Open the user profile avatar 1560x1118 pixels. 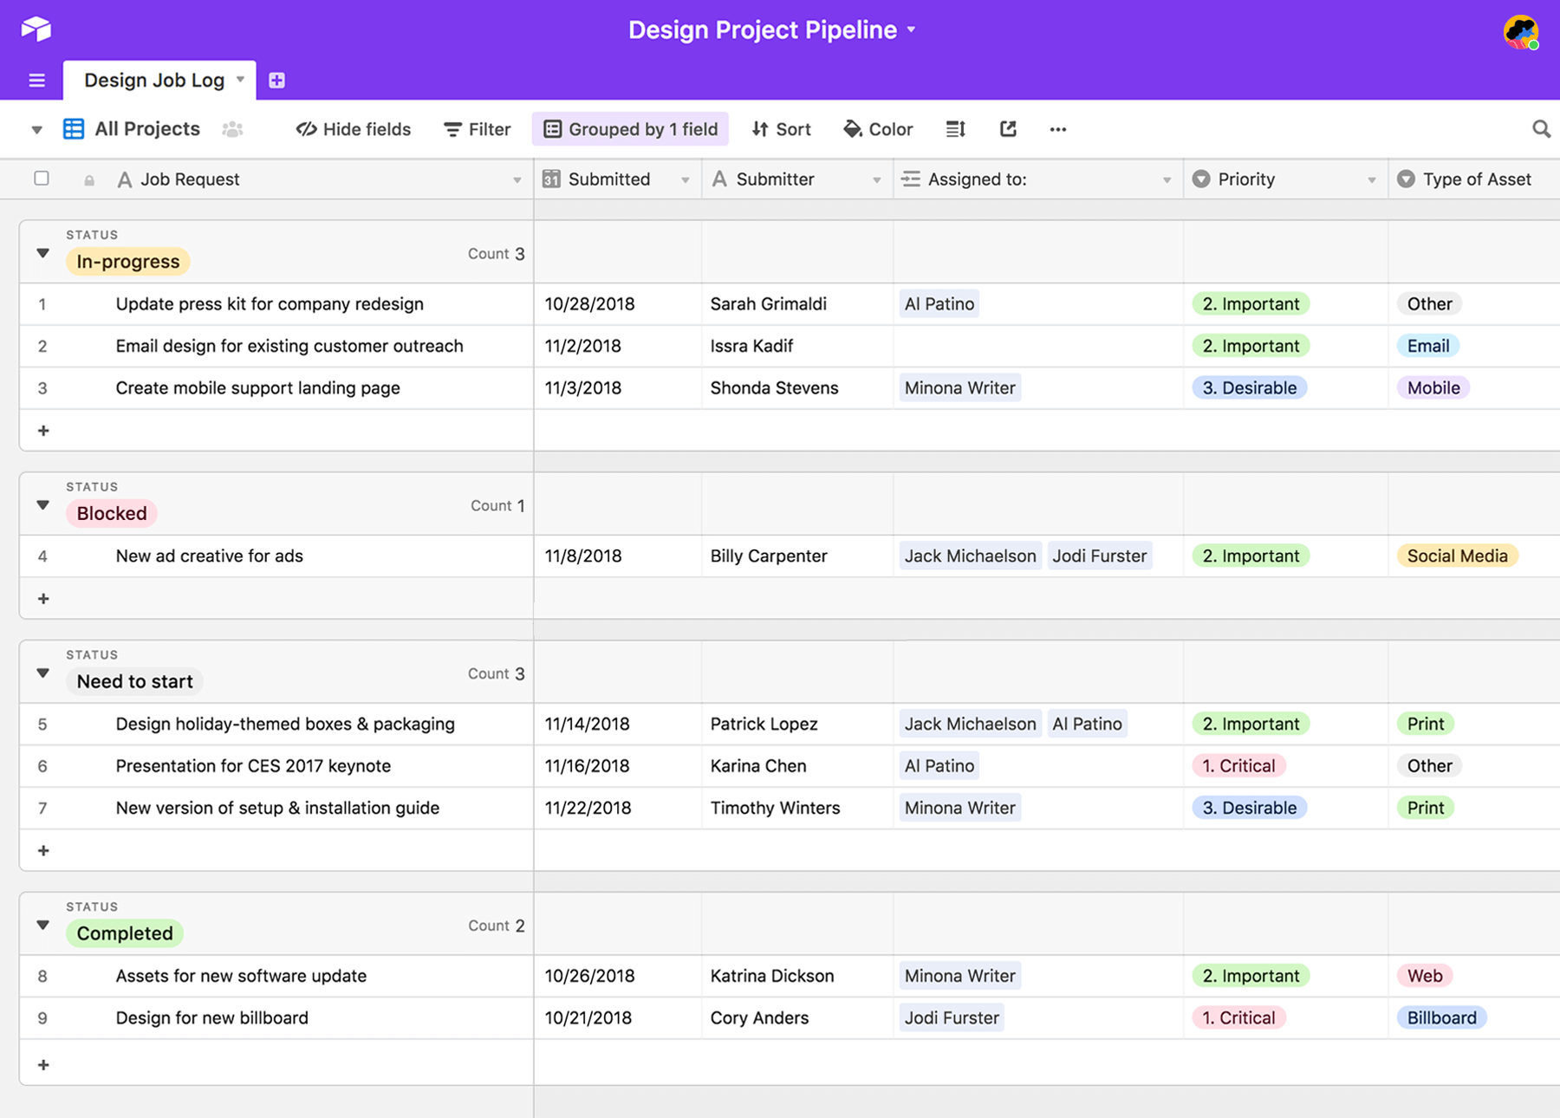(x=1521, y=32)
